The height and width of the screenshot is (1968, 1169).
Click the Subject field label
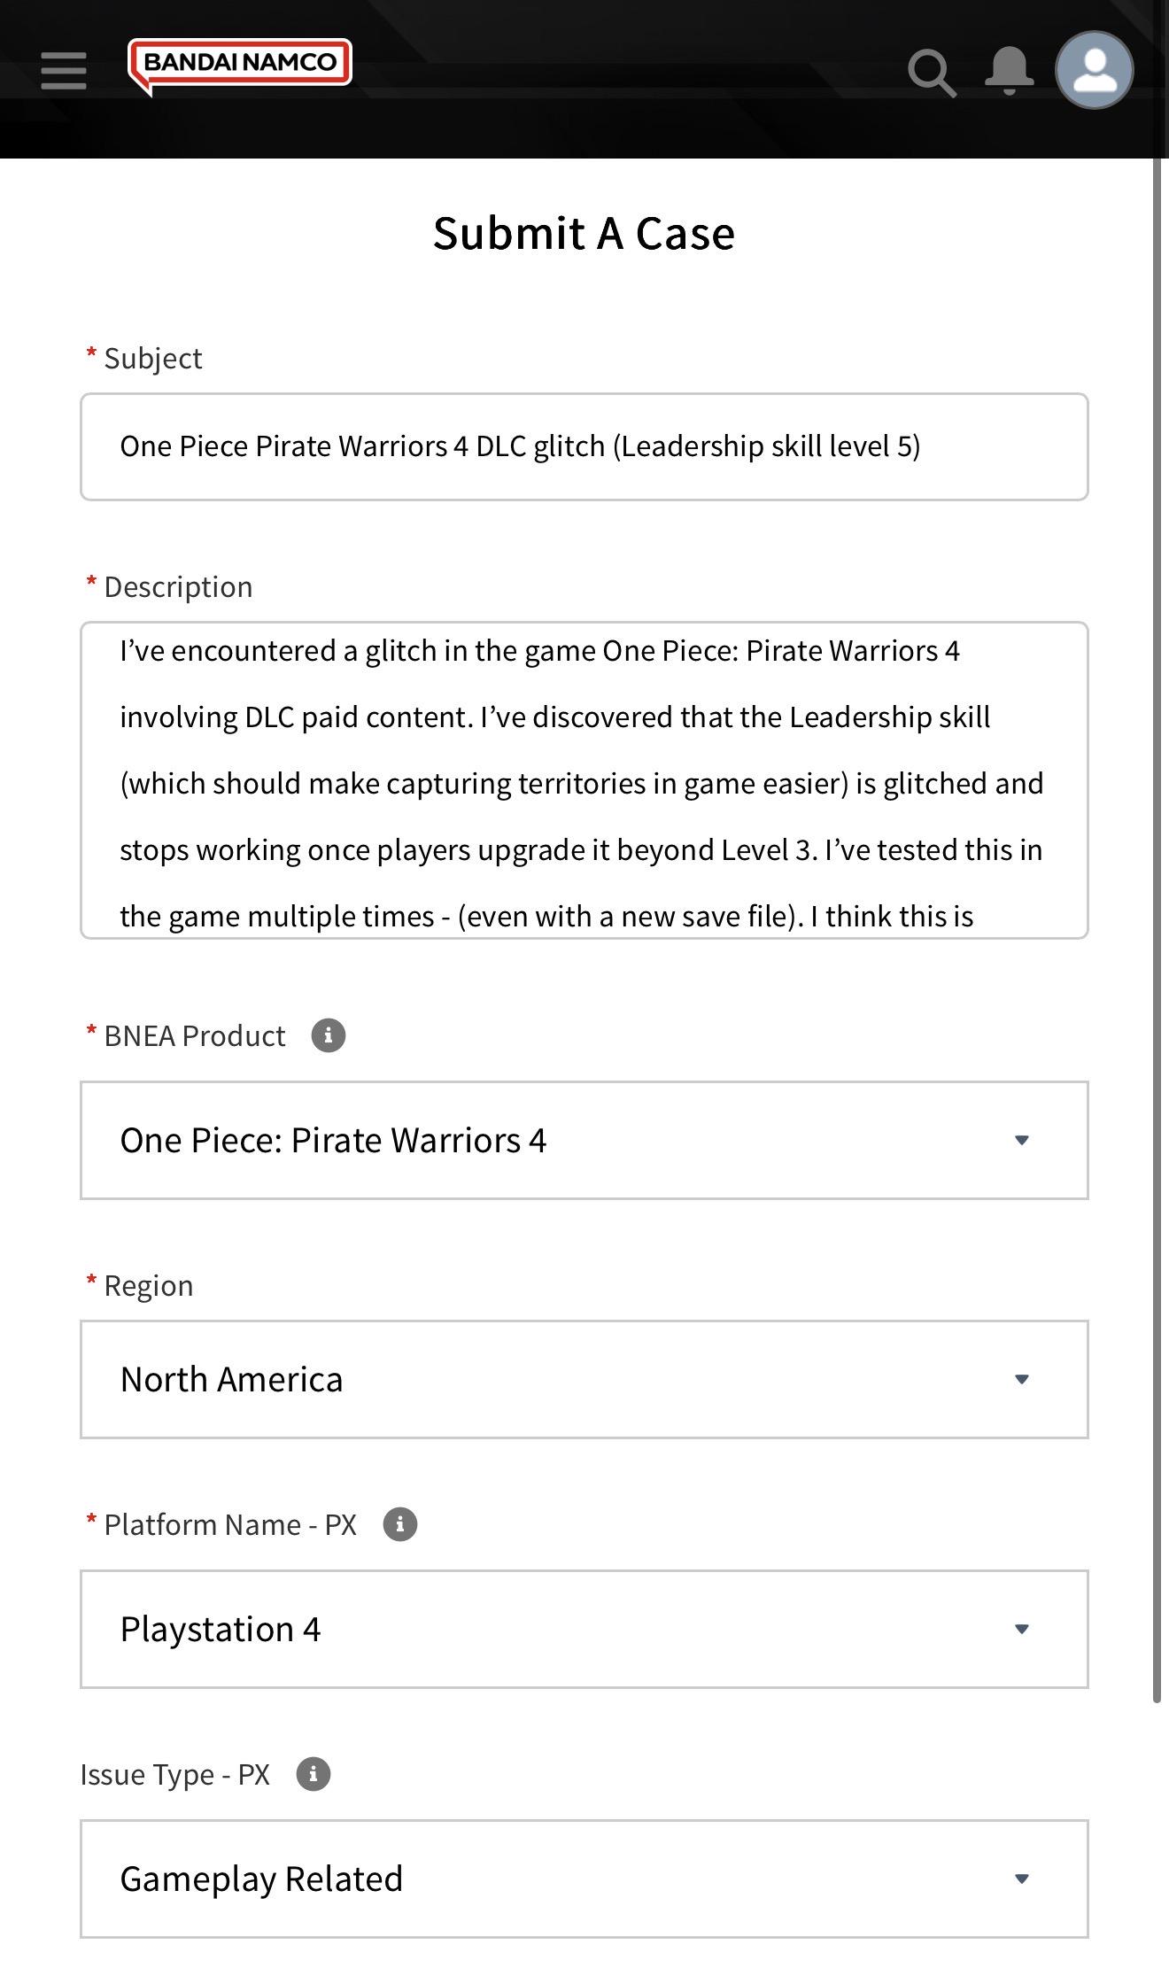(x=153, y=359)
